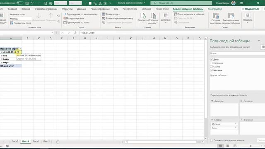Click the zoom slider handle
Image resolution: width=265 pixels, height=149 pixels.
click(251, 146)
